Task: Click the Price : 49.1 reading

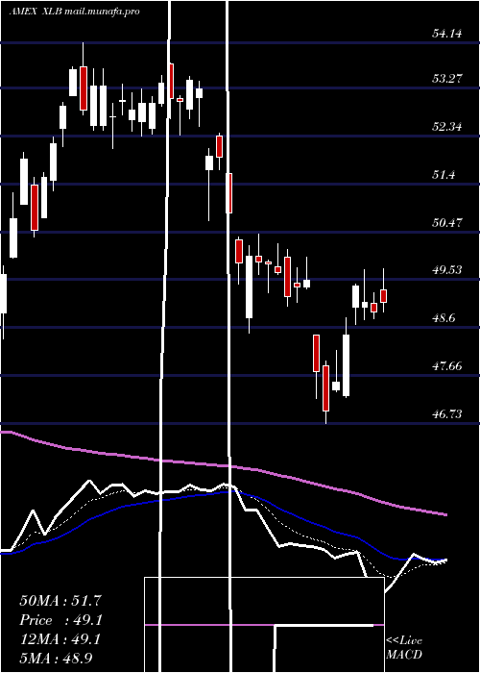Action: click(60, 620)
